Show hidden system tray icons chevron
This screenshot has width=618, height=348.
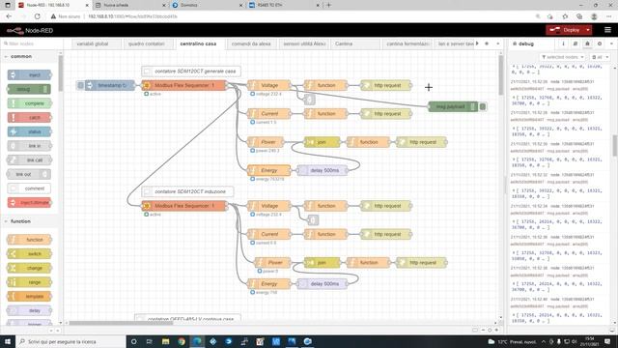(x=543, y=341)
